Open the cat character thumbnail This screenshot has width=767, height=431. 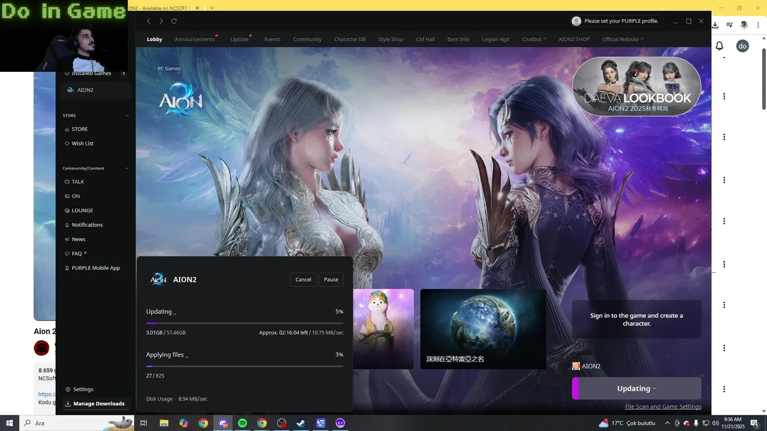[383, 329]
